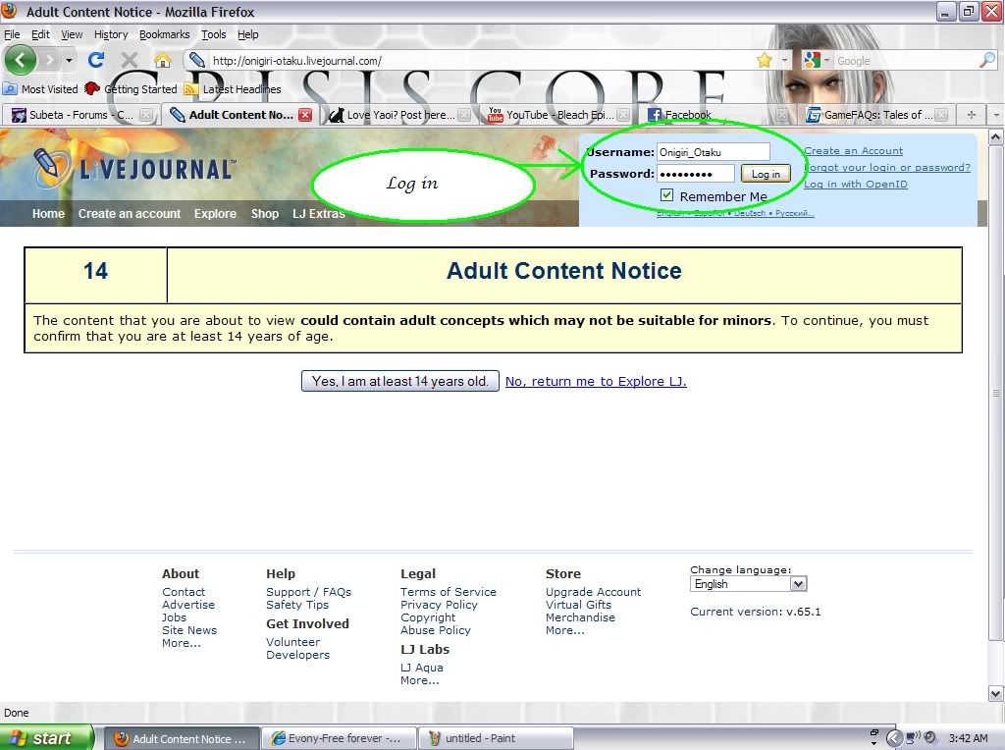Open the Explore navigation item
This screenshot has height=750, width=1005.
coord(215,213)
